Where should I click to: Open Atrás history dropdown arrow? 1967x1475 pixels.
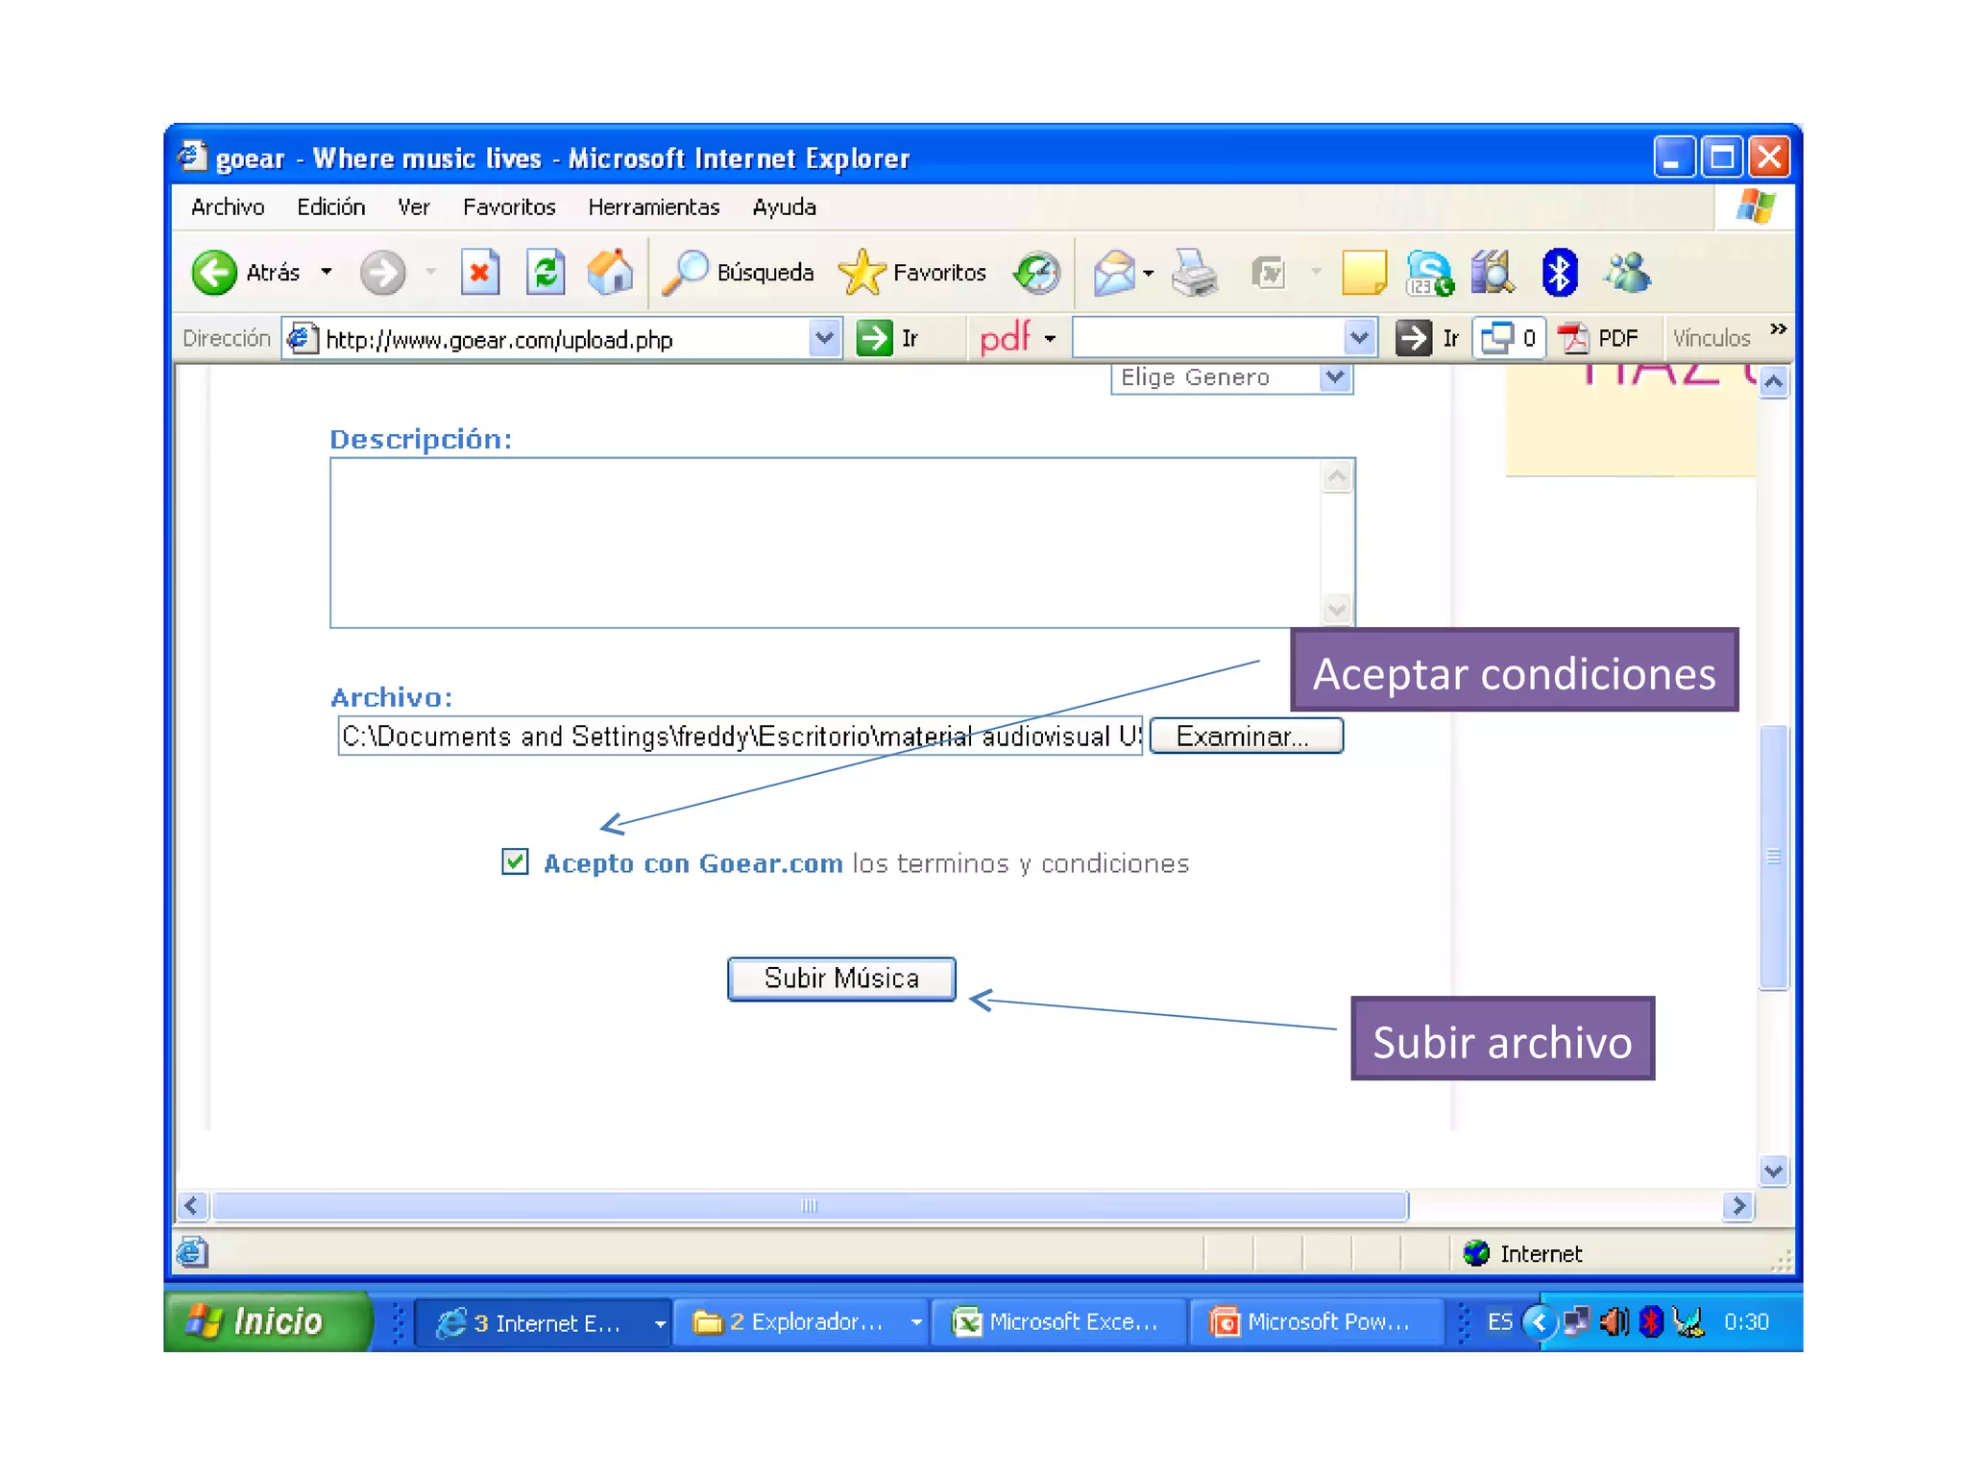(x=327, y=273)
